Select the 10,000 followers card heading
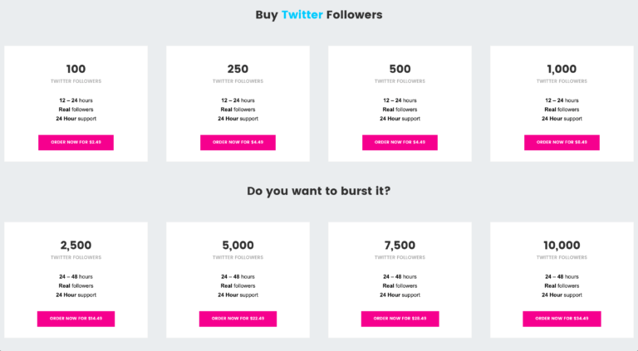This screenshot has width=638, height=351. pos(562,246)
